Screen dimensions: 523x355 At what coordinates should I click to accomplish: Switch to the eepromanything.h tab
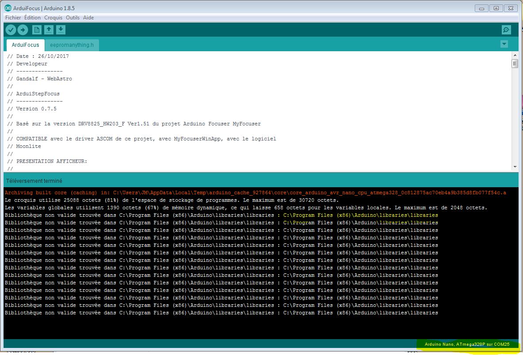click(x=72, y=45)
